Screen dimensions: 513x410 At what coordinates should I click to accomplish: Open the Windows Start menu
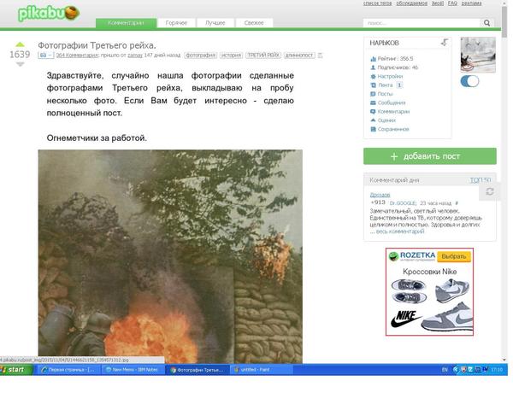(17, 370)
